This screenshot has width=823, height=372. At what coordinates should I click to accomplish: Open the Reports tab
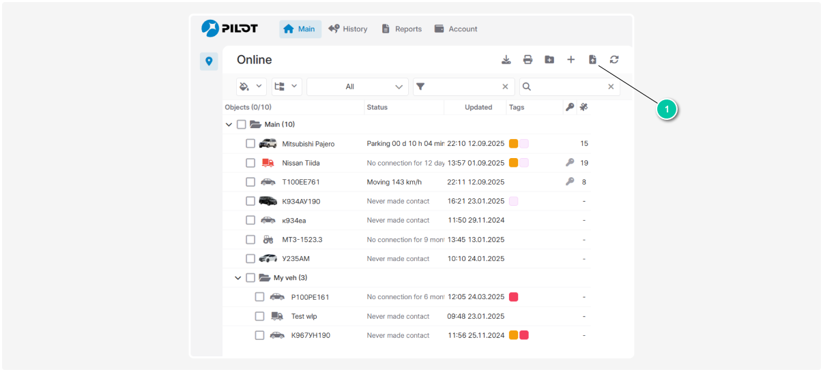point(401,29)
